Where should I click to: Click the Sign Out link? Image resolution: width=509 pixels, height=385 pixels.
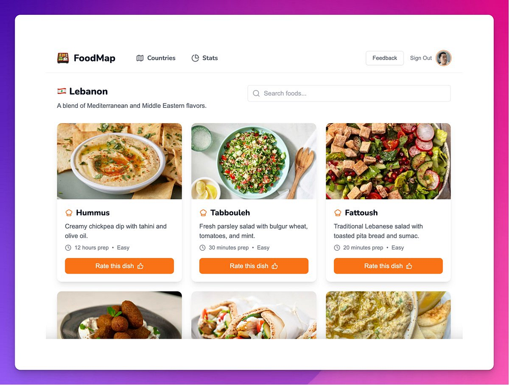click(x=421, y=58)
